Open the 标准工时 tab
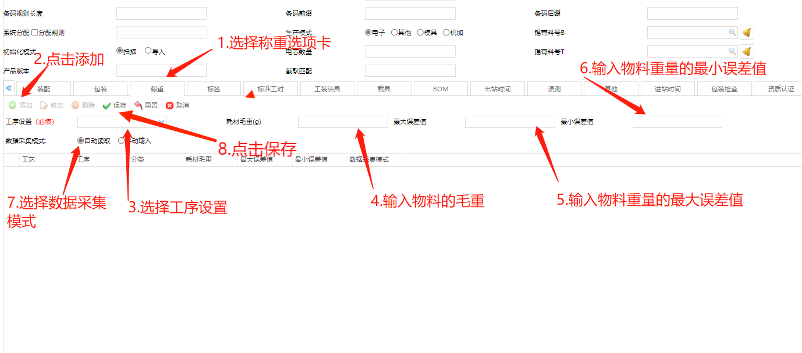 [271, 89]
